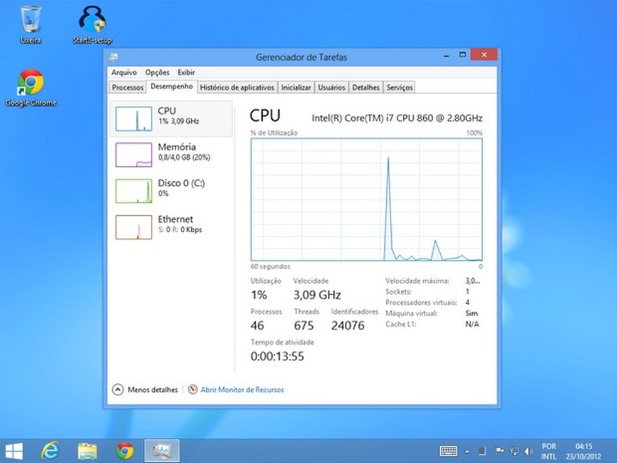
Task: Switch to the Processos tab
Action: (x=127, y=87)
